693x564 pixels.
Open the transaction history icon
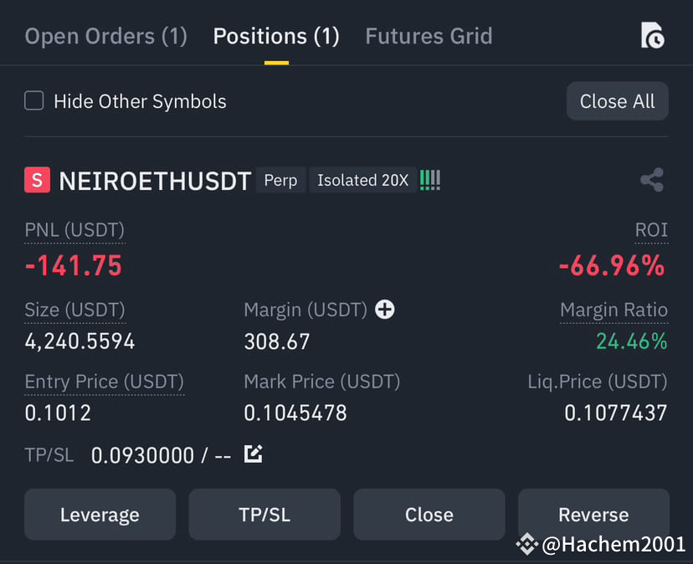tap(652, 36)
